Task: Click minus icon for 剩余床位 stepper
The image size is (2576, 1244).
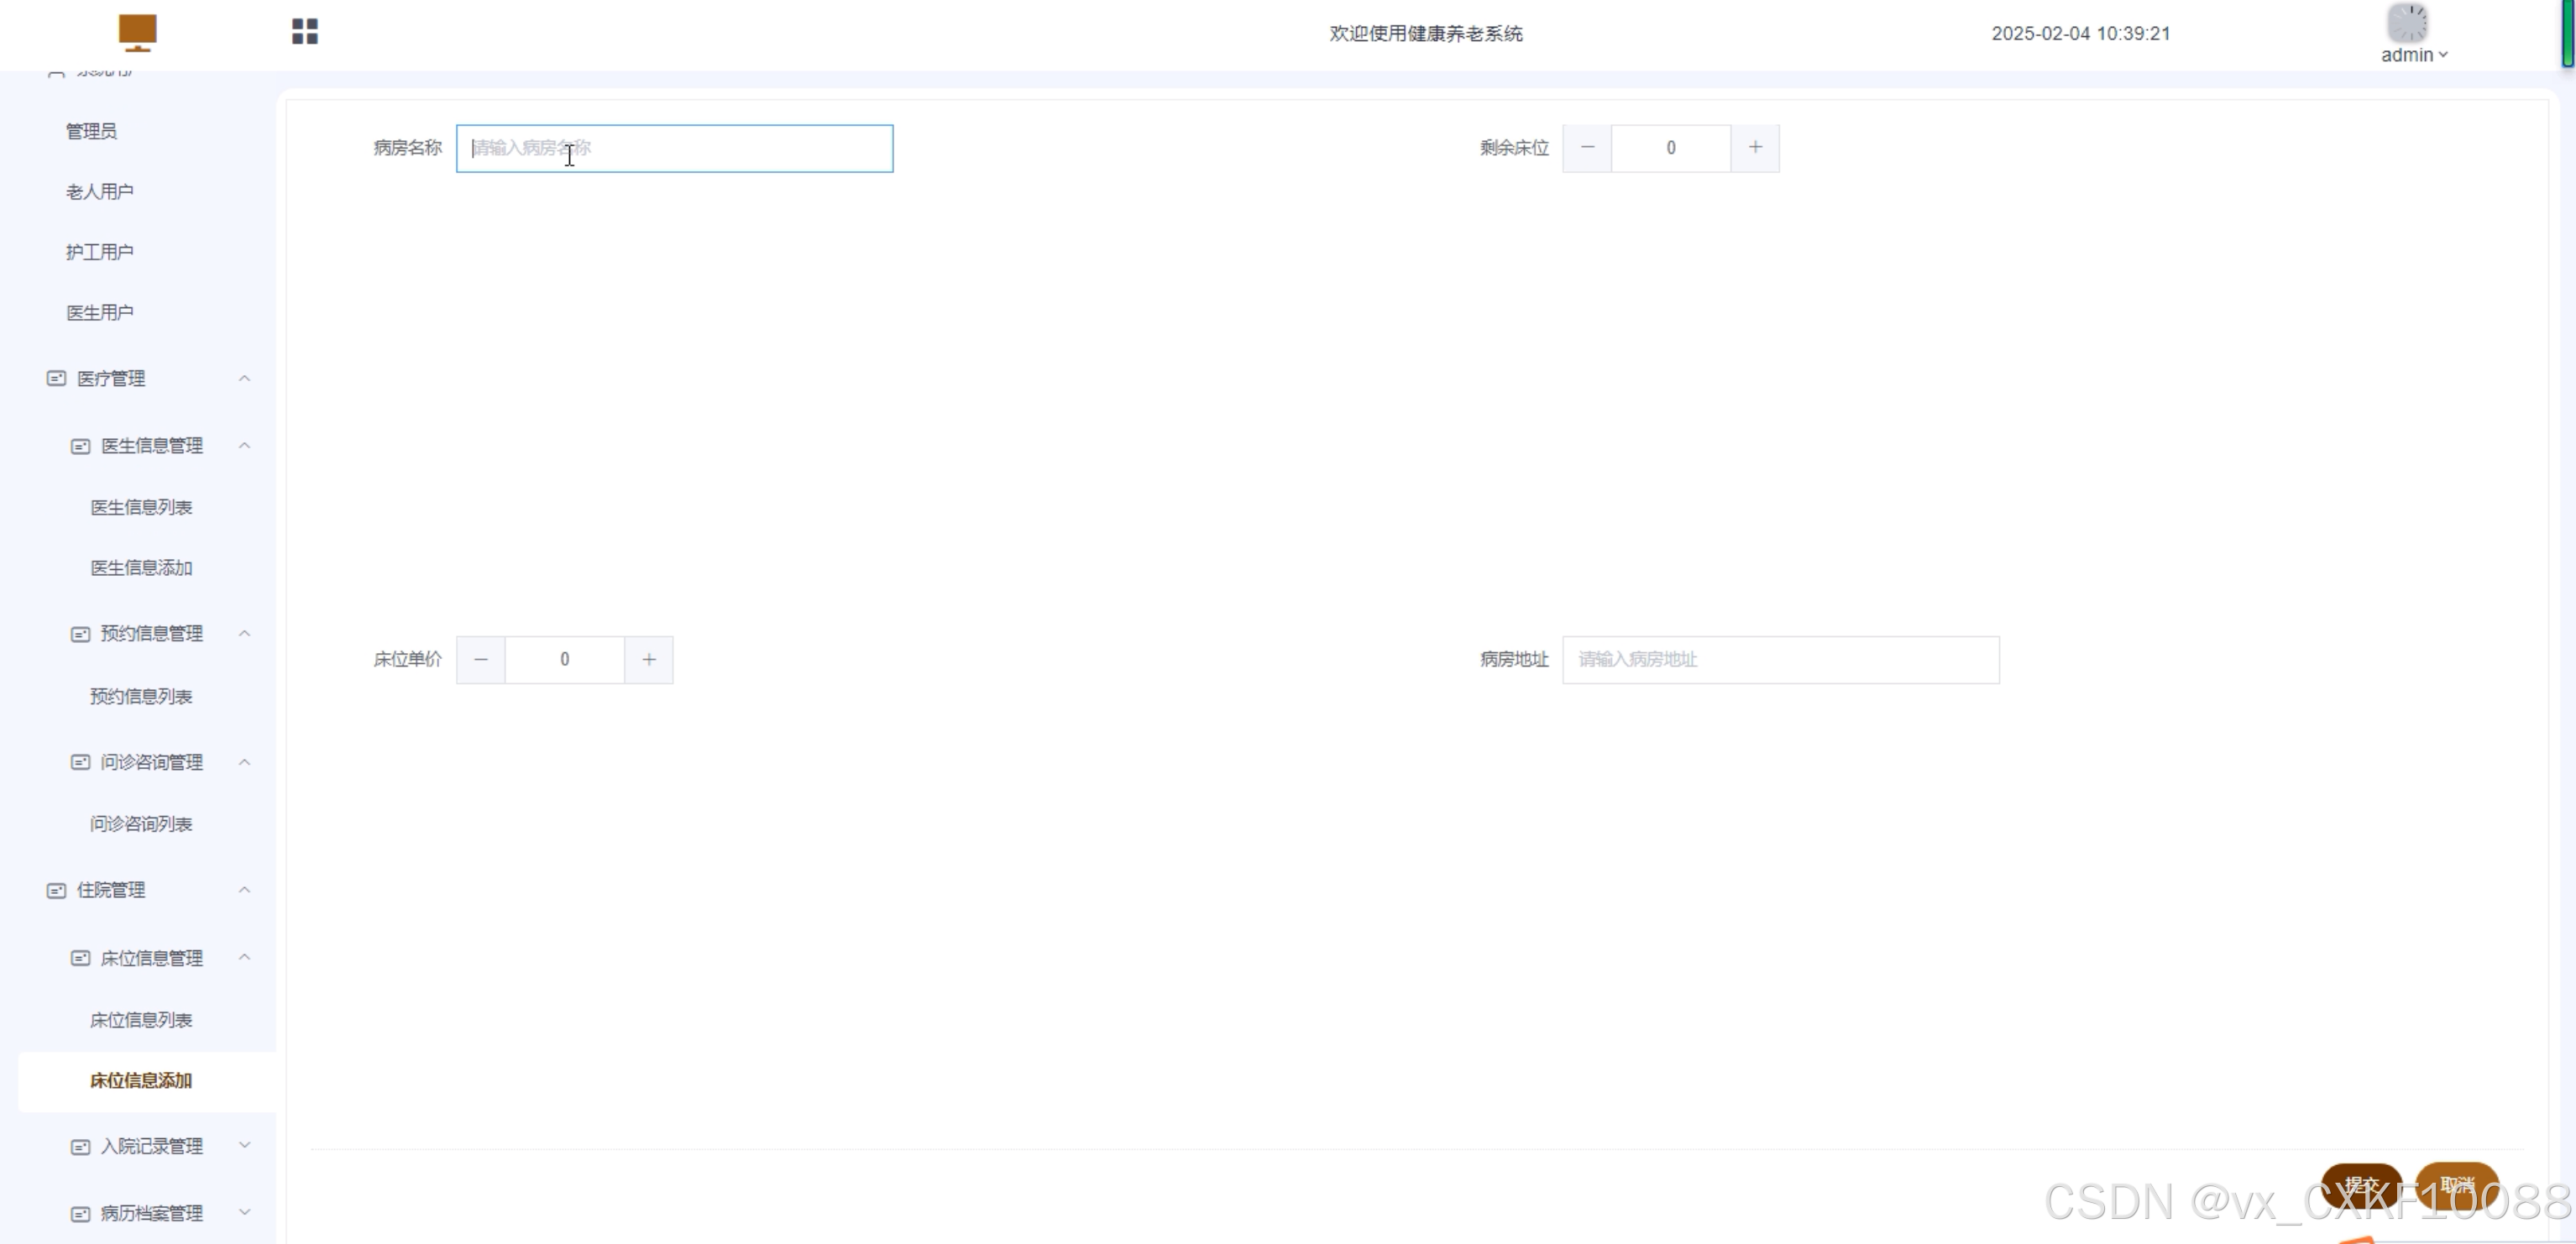Action: [1587, 148]
